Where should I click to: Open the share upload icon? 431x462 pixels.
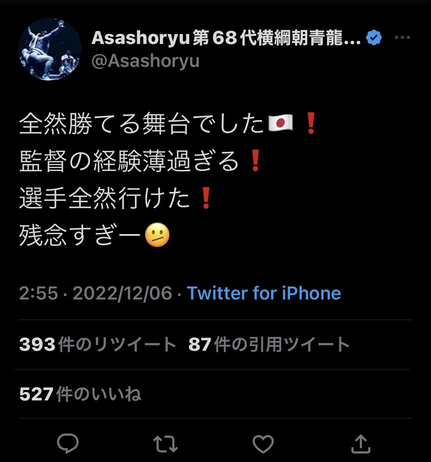(x=361, y=444)
